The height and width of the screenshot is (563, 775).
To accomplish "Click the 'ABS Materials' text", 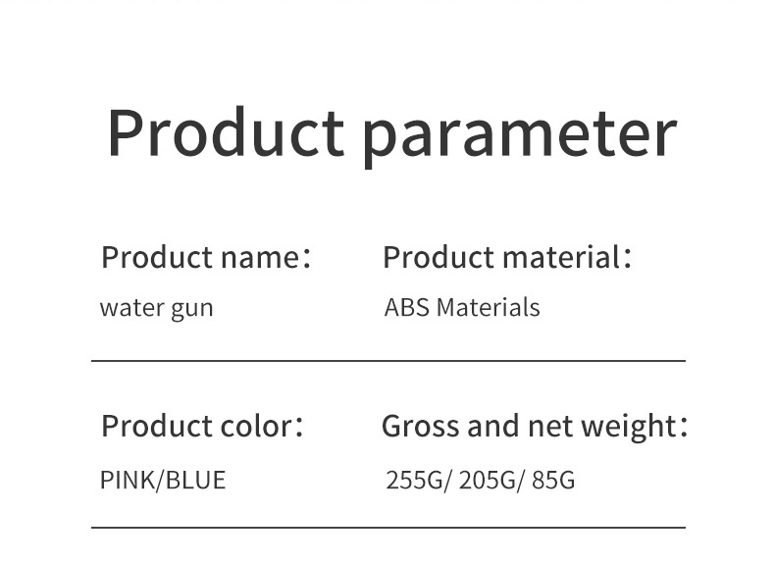I will pos(462,307).
